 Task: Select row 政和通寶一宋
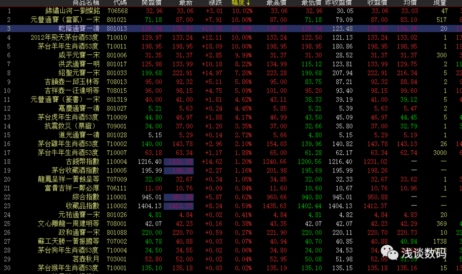(x=231, y=232)
